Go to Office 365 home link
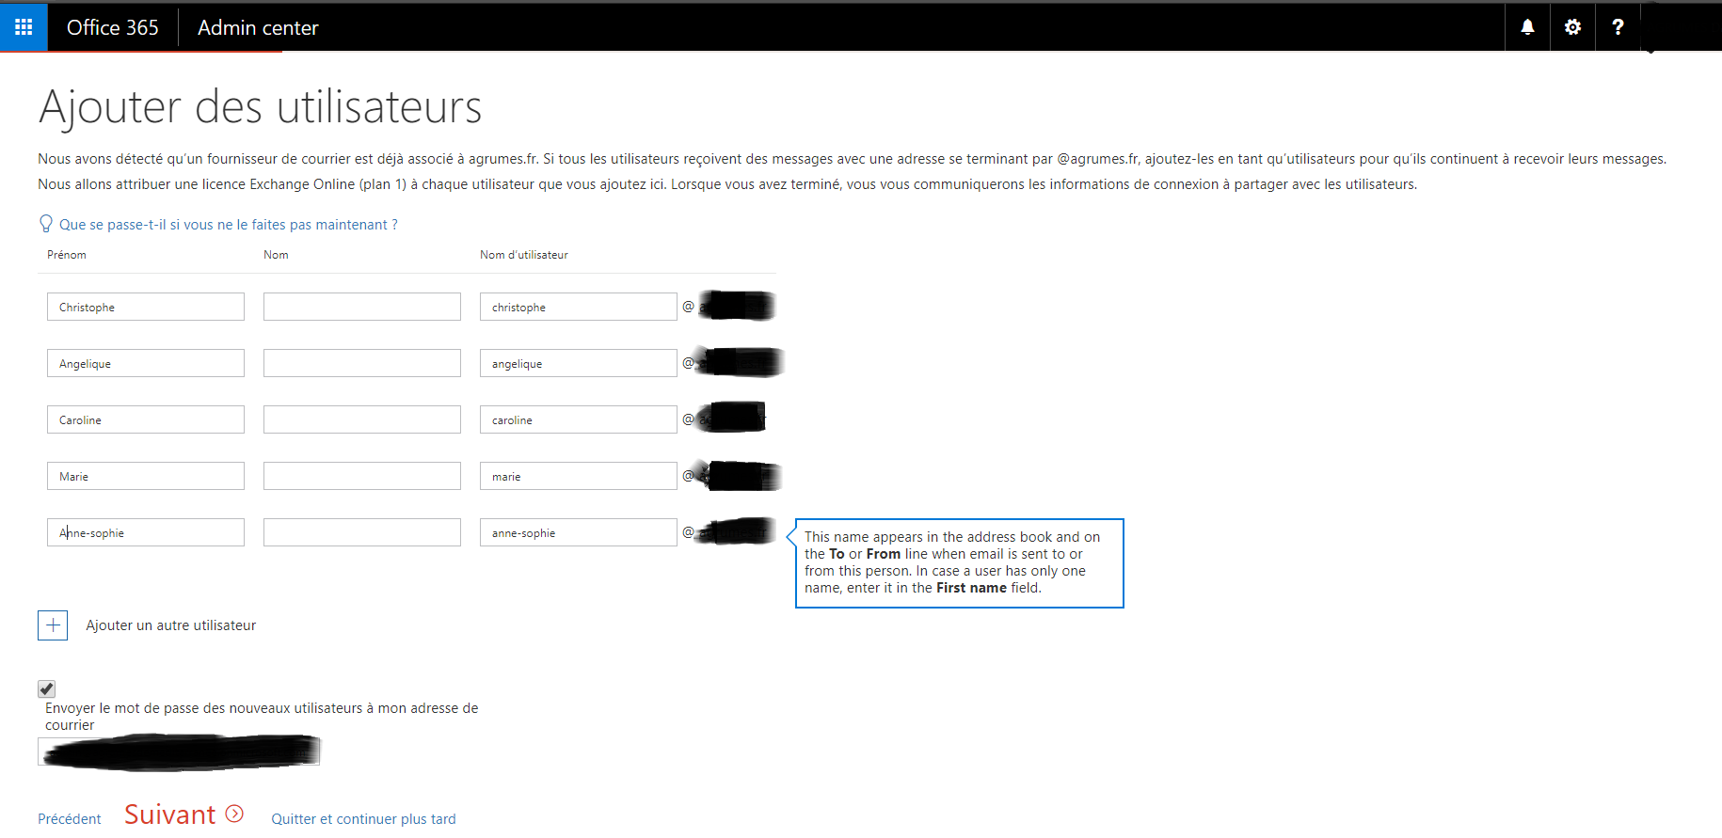The width and height of the screenshot is (1722, 838). 113,27
